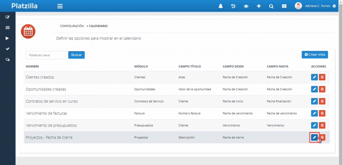
Task: Click the sidebar edit note icon
Action: 7,17
